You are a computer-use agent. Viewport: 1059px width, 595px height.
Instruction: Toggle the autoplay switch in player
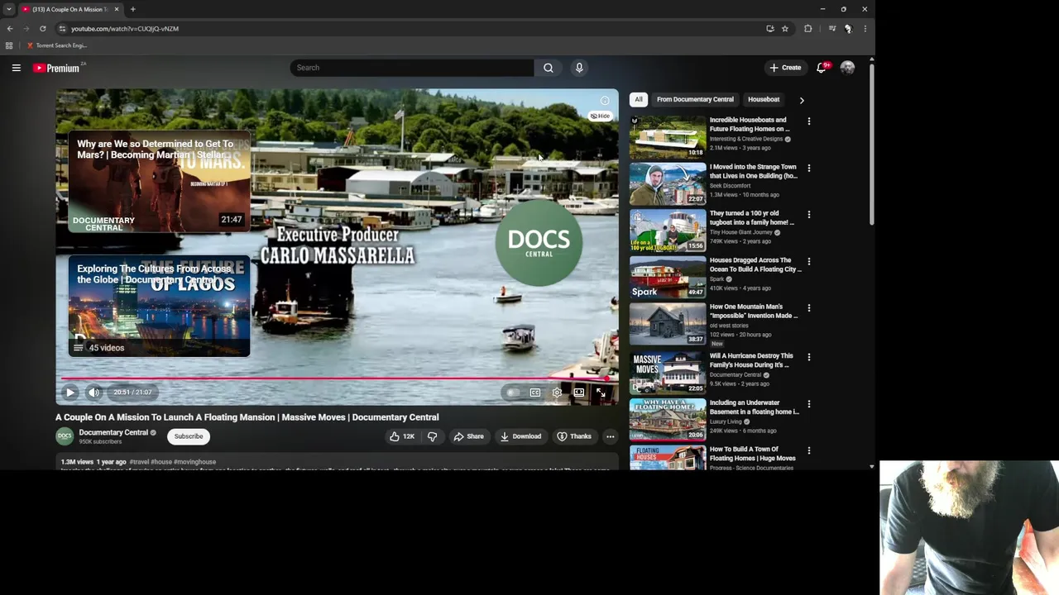pos(514,393)
